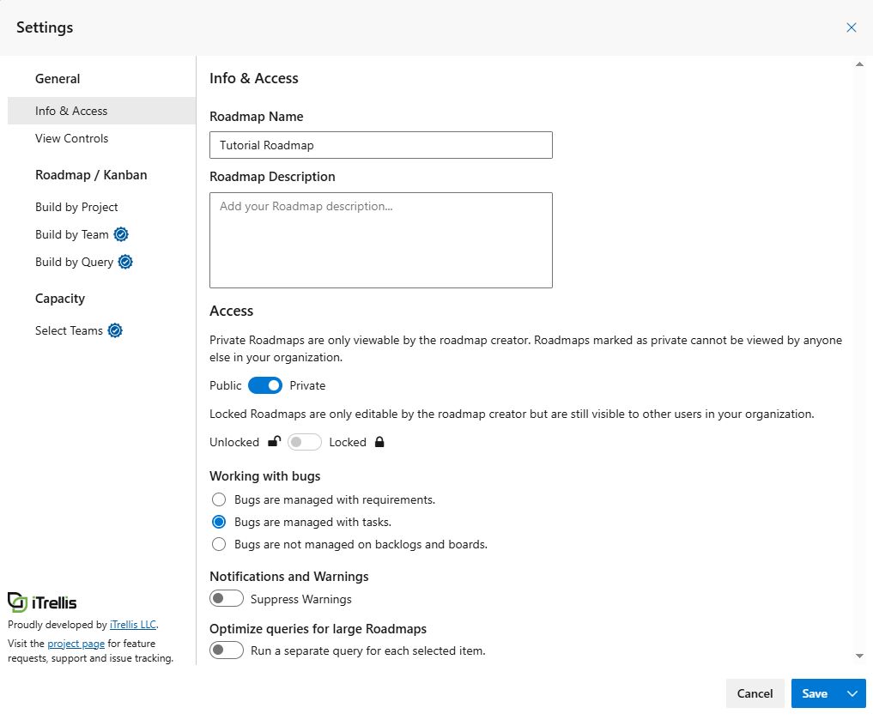
Task: Visit the project page link
Action: 76,643
